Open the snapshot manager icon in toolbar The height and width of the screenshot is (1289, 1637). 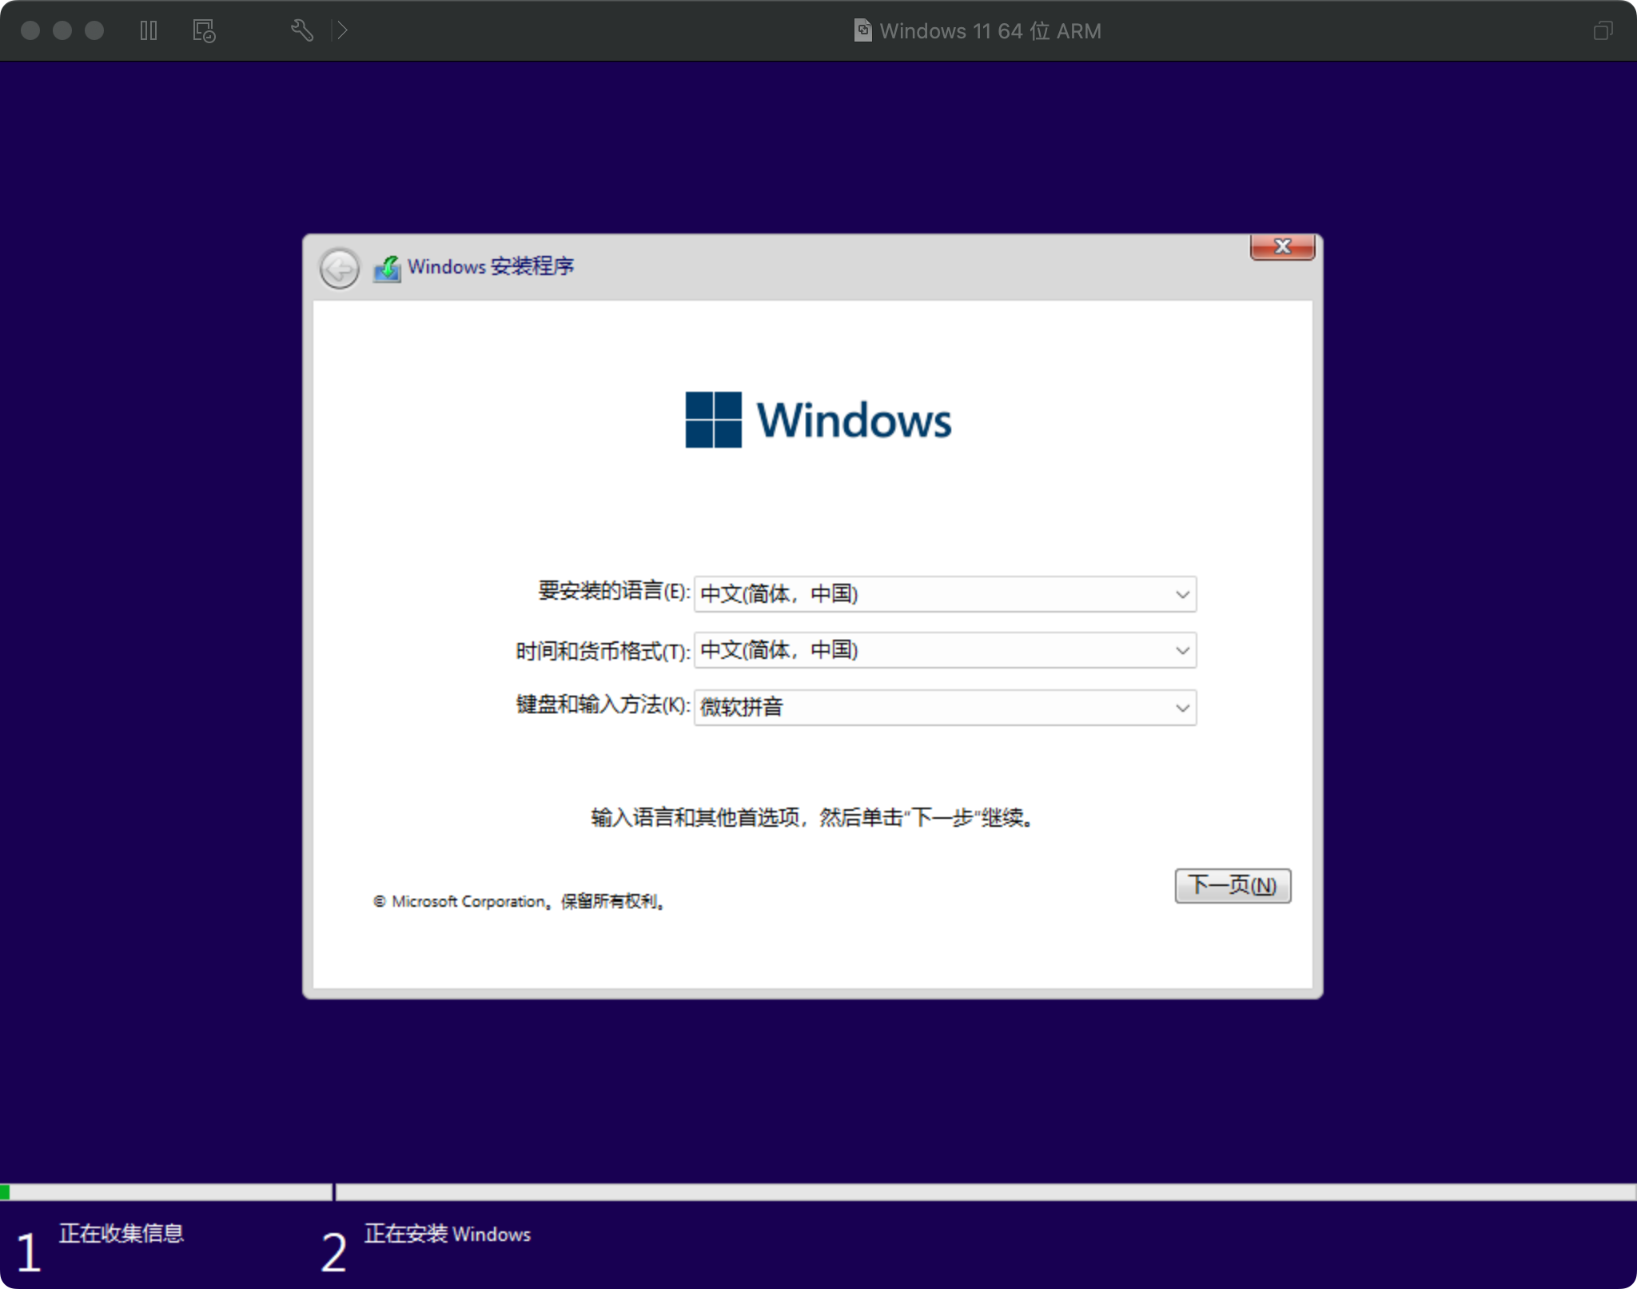click(x=204, y=31)
